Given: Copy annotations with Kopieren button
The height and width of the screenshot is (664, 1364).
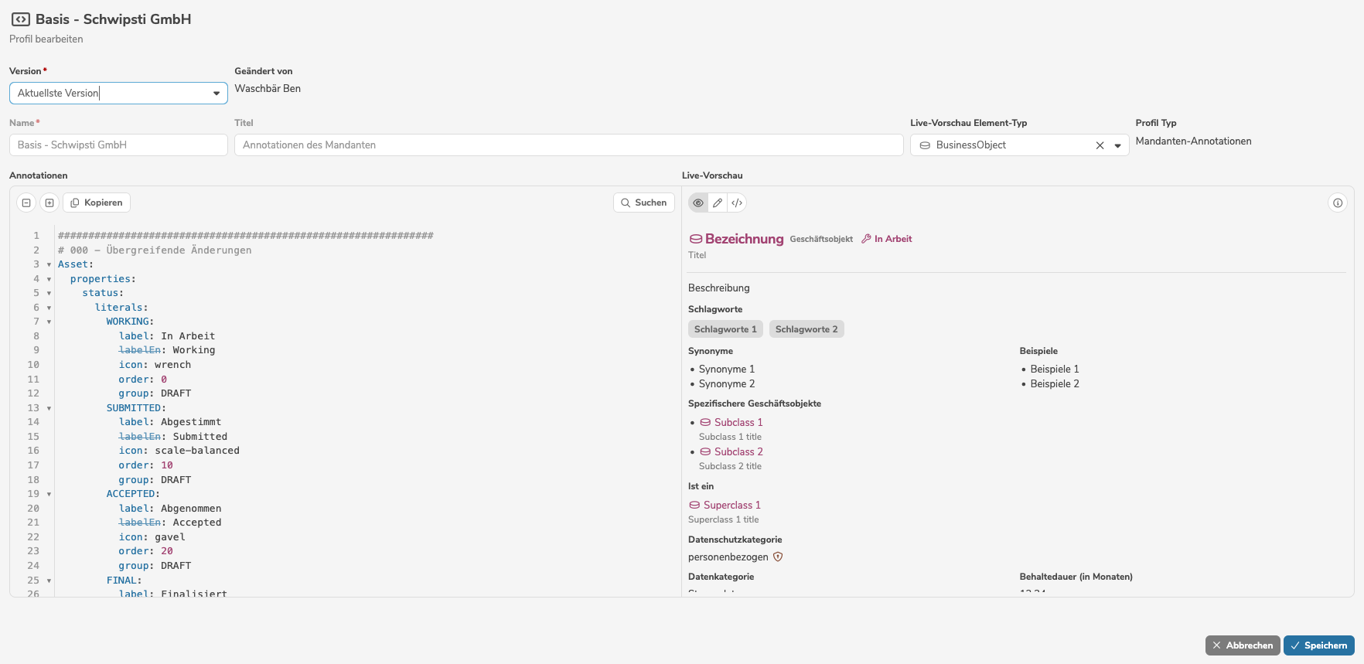Looking at the screenshot, I should (97, 203).
